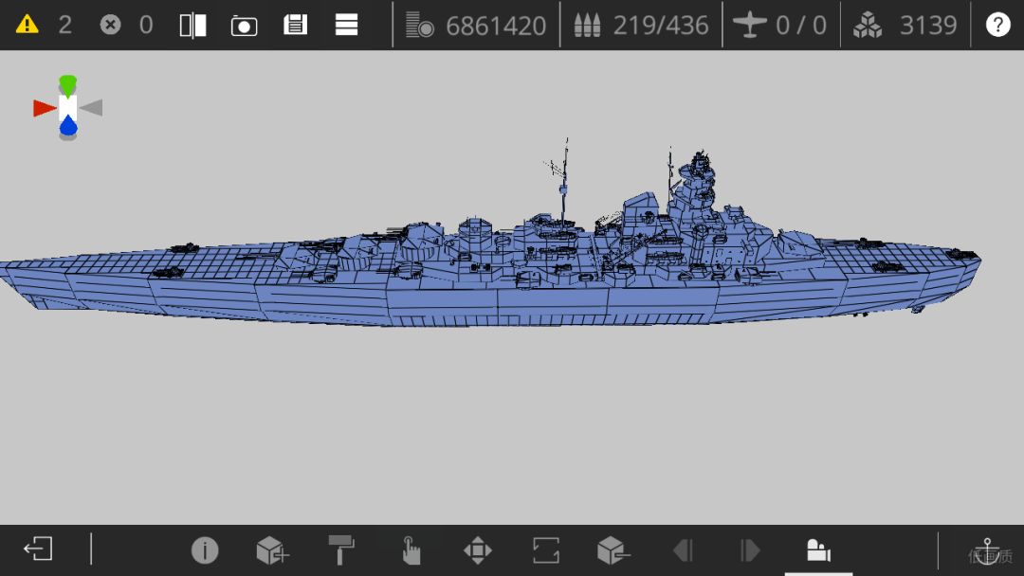Save the ship with the floppy disk icon
Screen dimensions: 1024x576
[295, 25]
